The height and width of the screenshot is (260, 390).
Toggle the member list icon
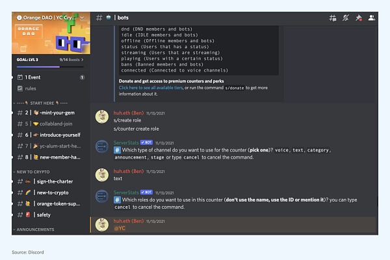[x=372, y=18]
